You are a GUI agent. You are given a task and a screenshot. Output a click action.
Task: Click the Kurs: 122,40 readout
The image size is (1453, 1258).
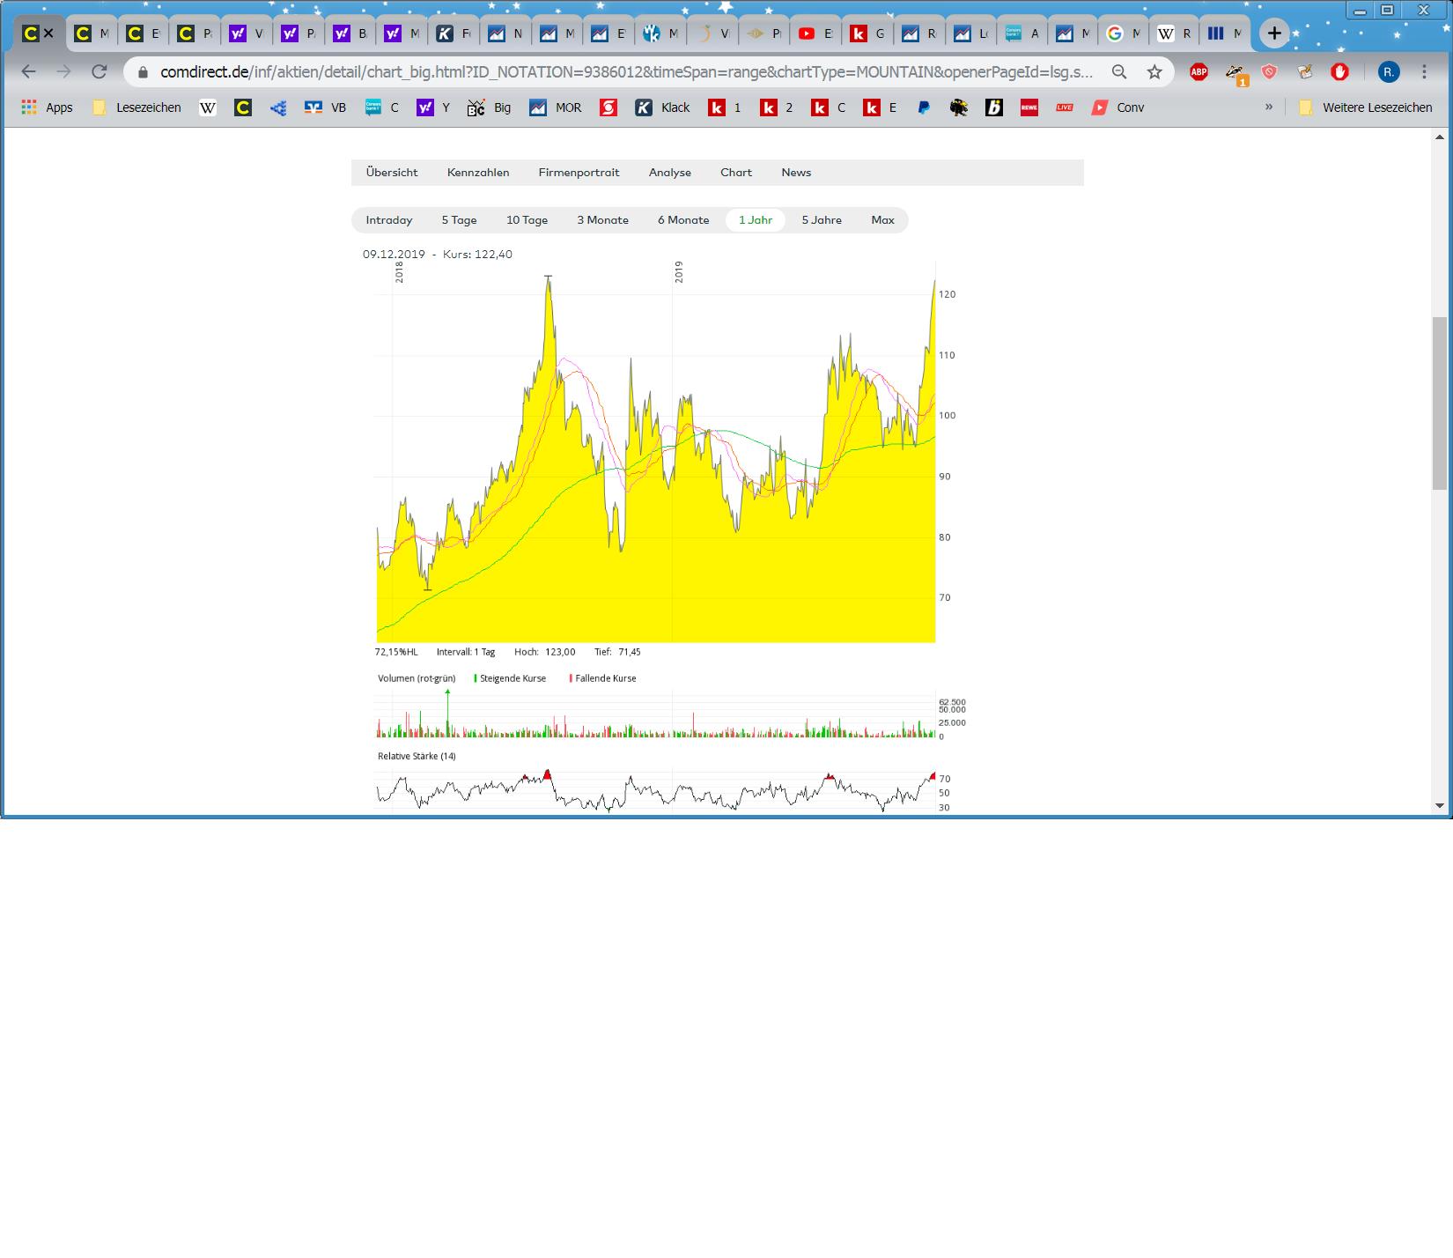coord(477,255)
